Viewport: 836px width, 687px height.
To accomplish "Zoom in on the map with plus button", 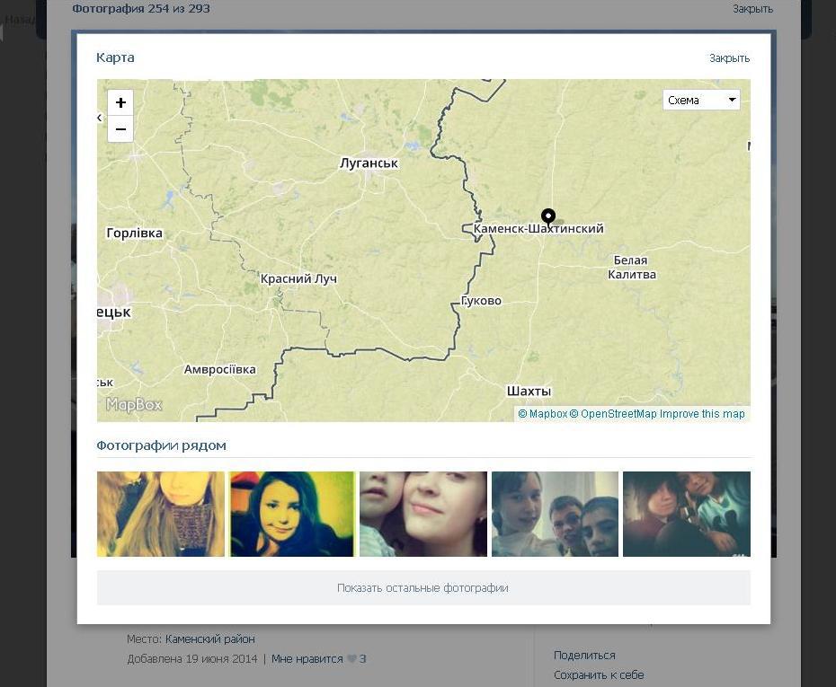I will 120,102.
